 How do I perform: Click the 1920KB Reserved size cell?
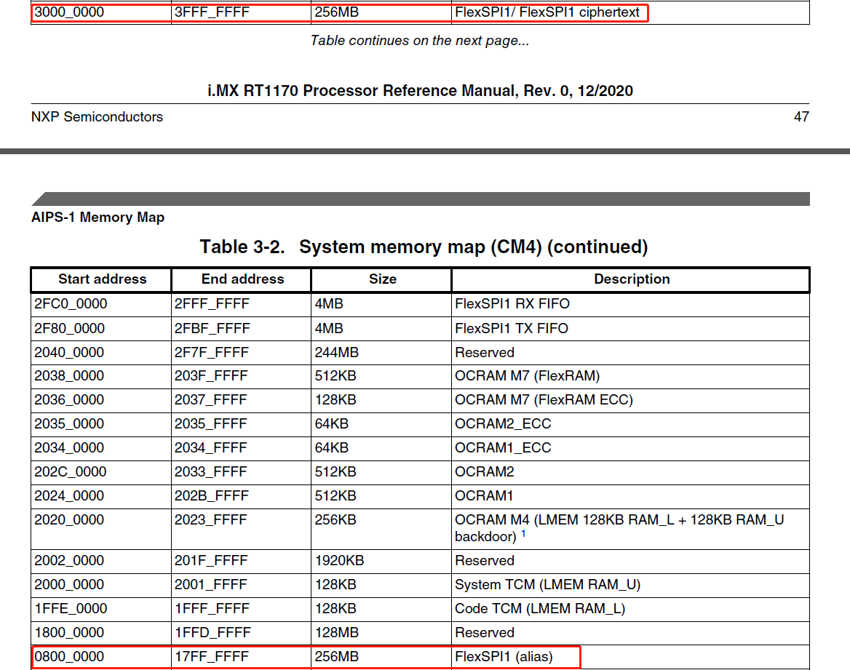tap(341, 560)
